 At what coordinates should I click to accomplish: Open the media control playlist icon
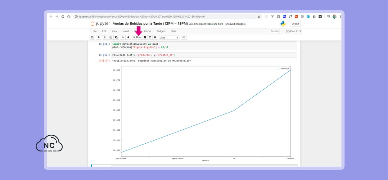(328, 16)
